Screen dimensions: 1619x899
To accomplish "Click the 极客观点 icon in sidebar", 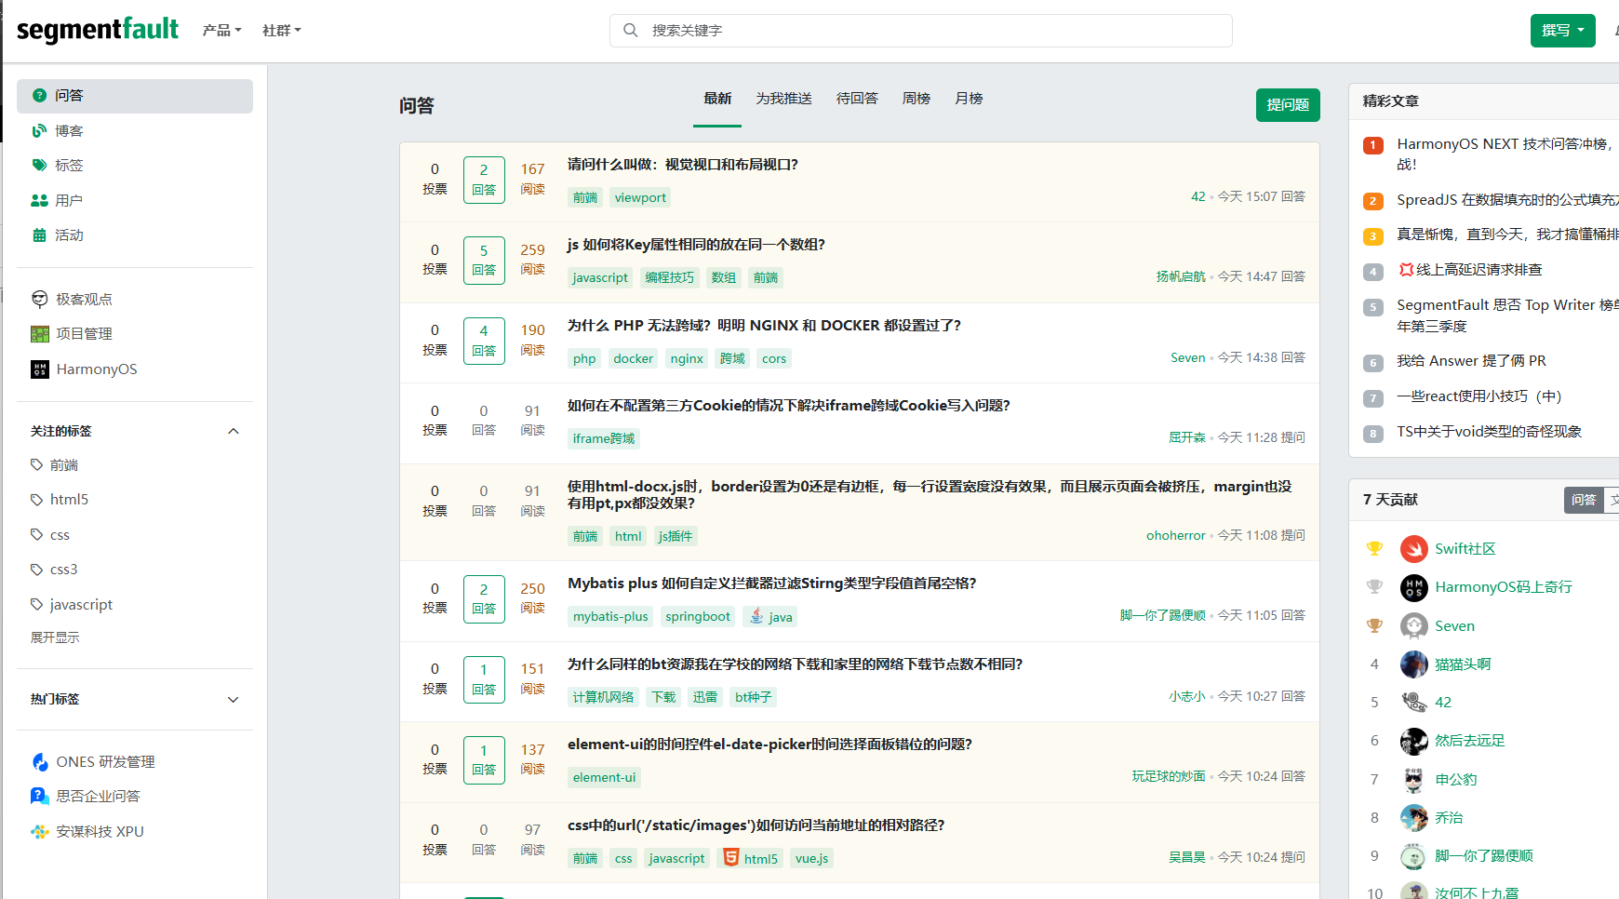I will (x=40, y=299).
